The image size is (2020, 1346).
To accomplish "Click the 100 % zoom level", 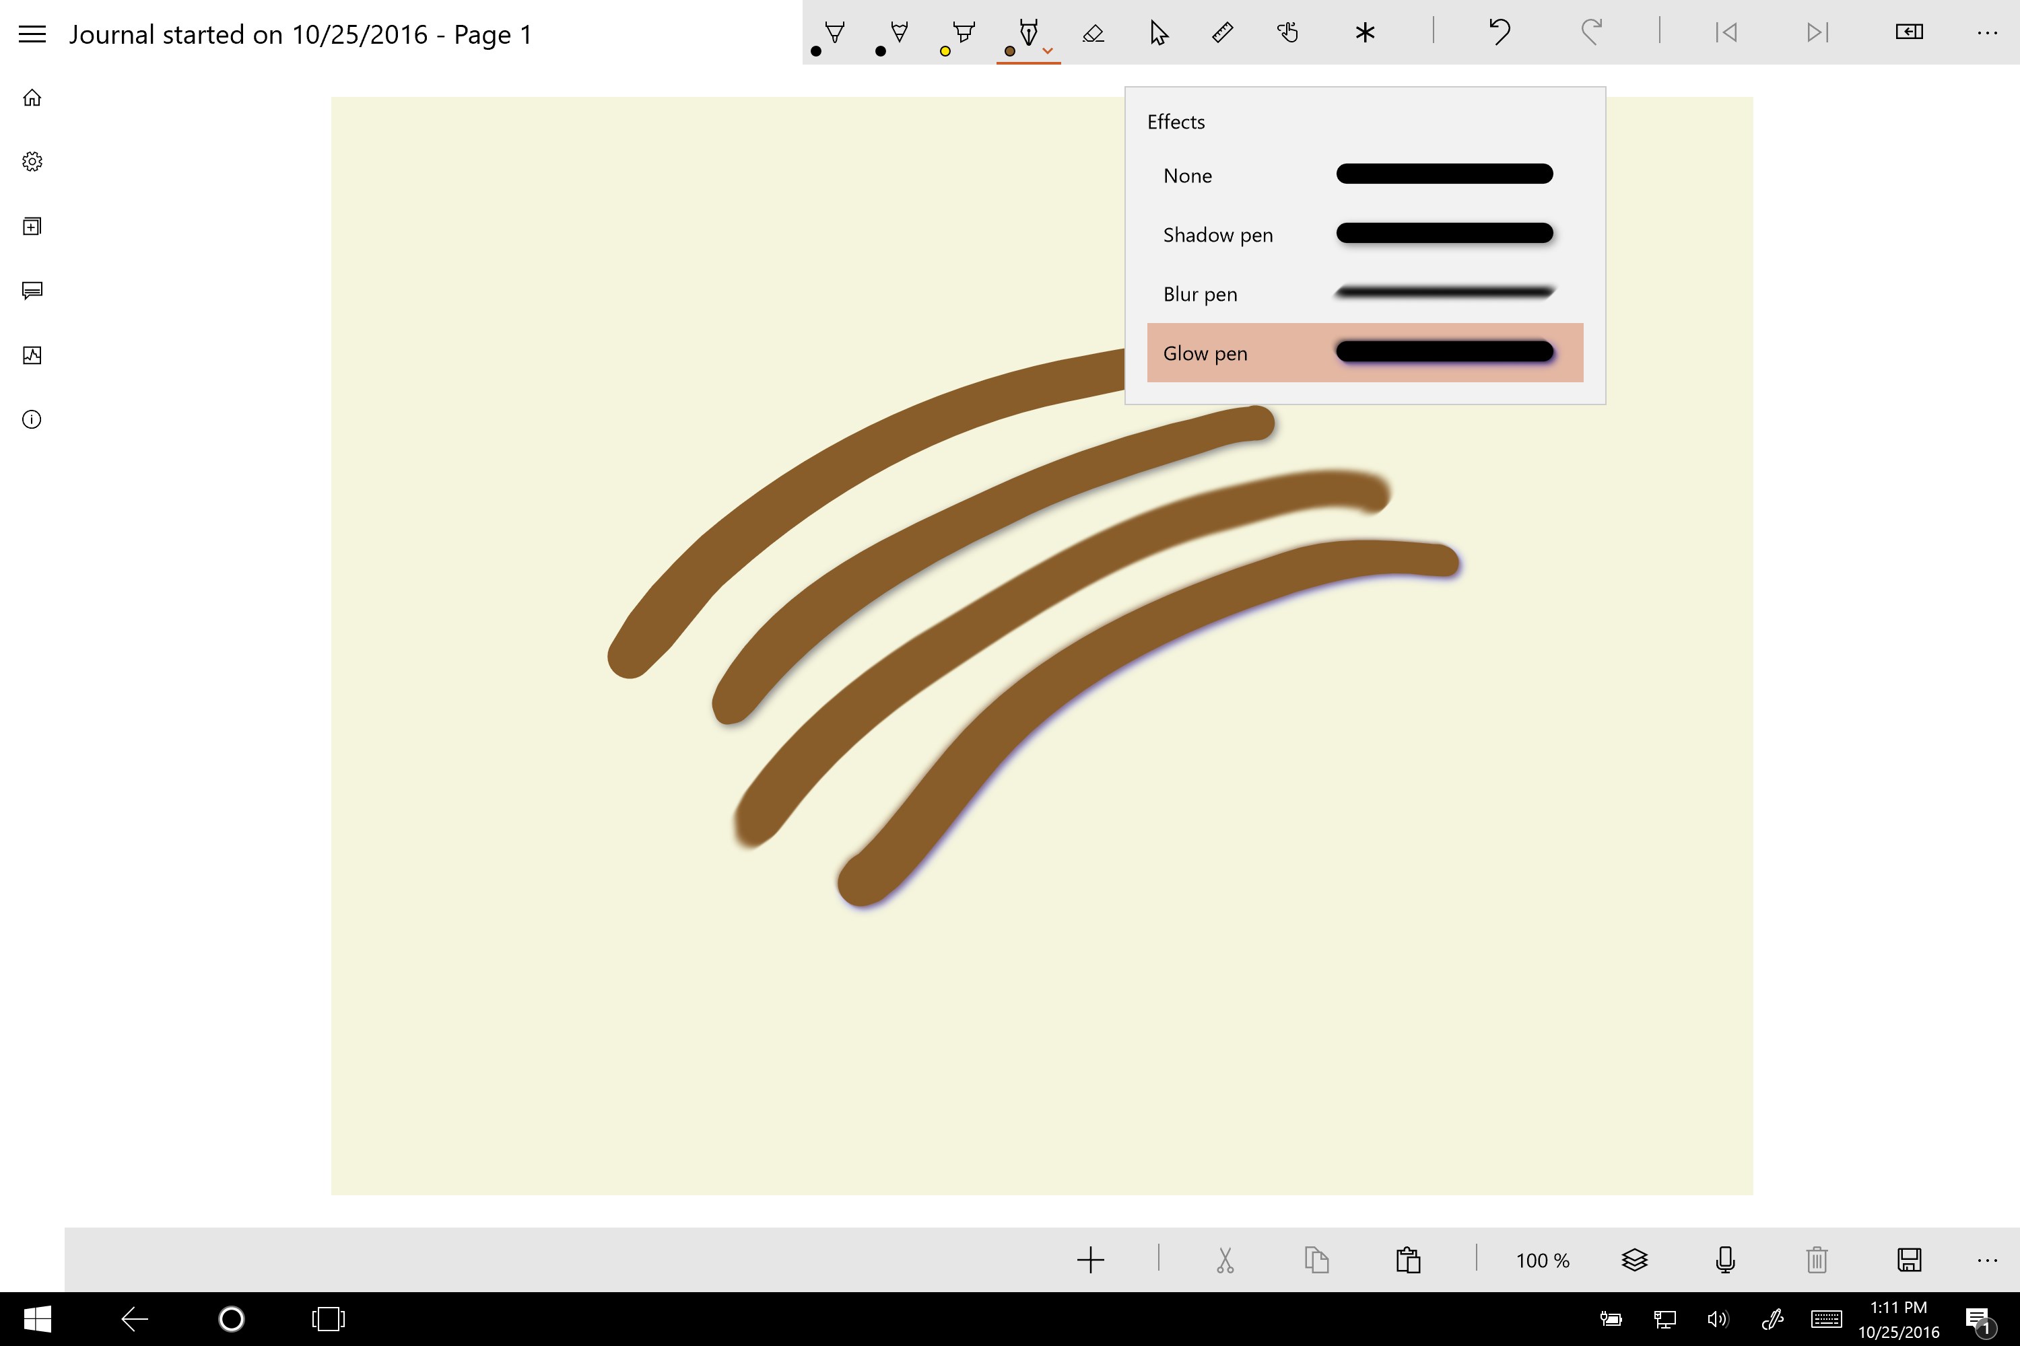I will point(1543,1260).
